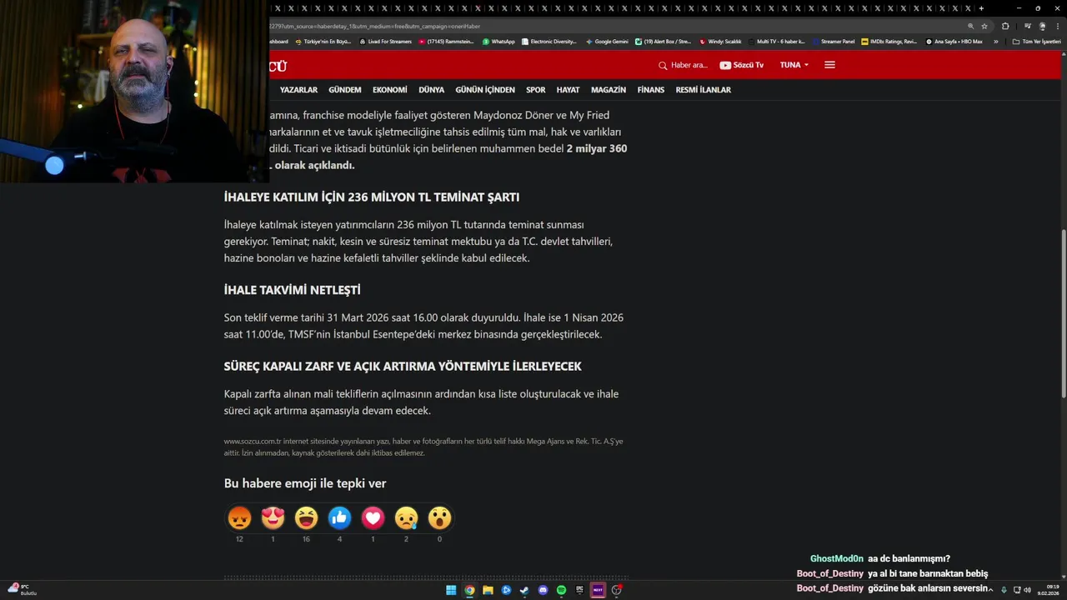
Task: React with the surprised open-mouth emoji
Action: (439, 518)
